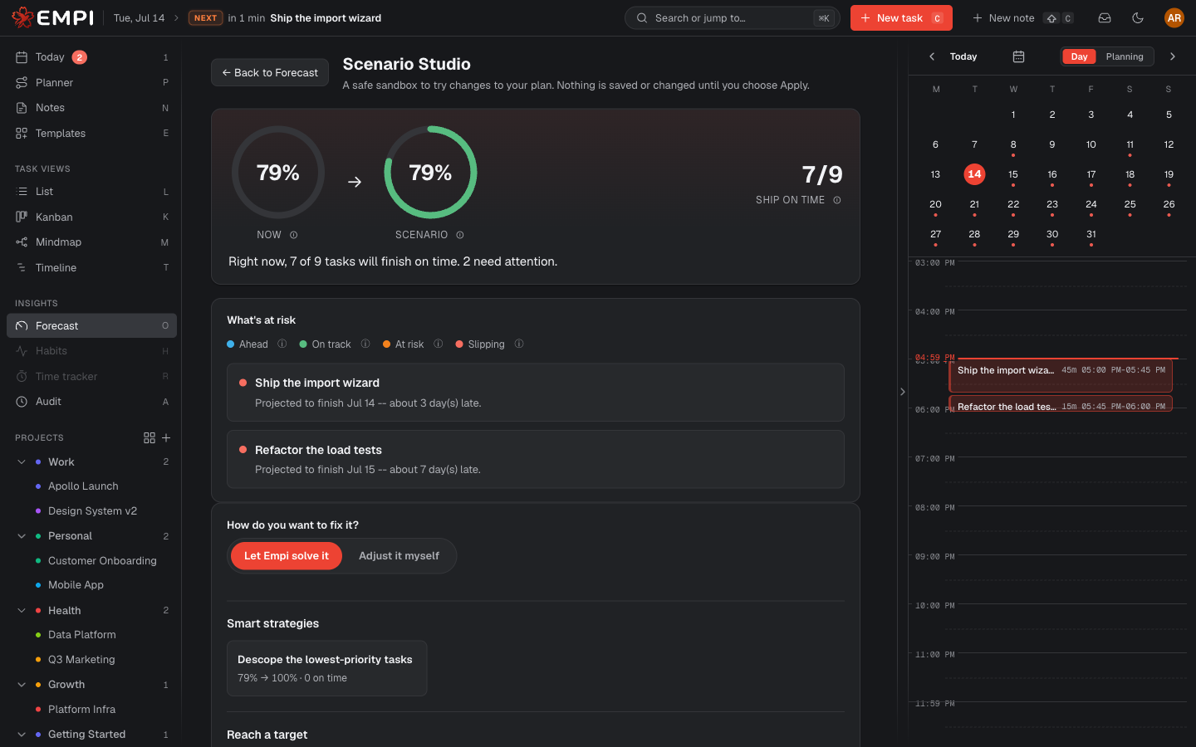Viewport: 1196px width, 747px height.
Task: Toggle dark mode moon icon
Action: pyautogui.click(x=1138, y=17)
